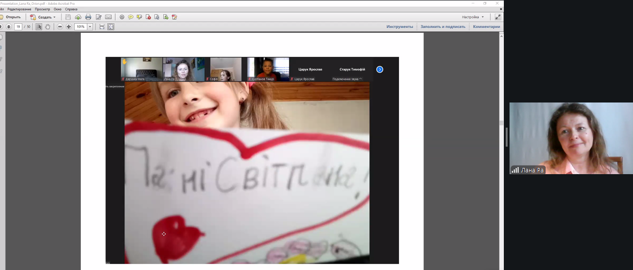Click the Print icon
The image size is (633, 270).
click(88, 17)
